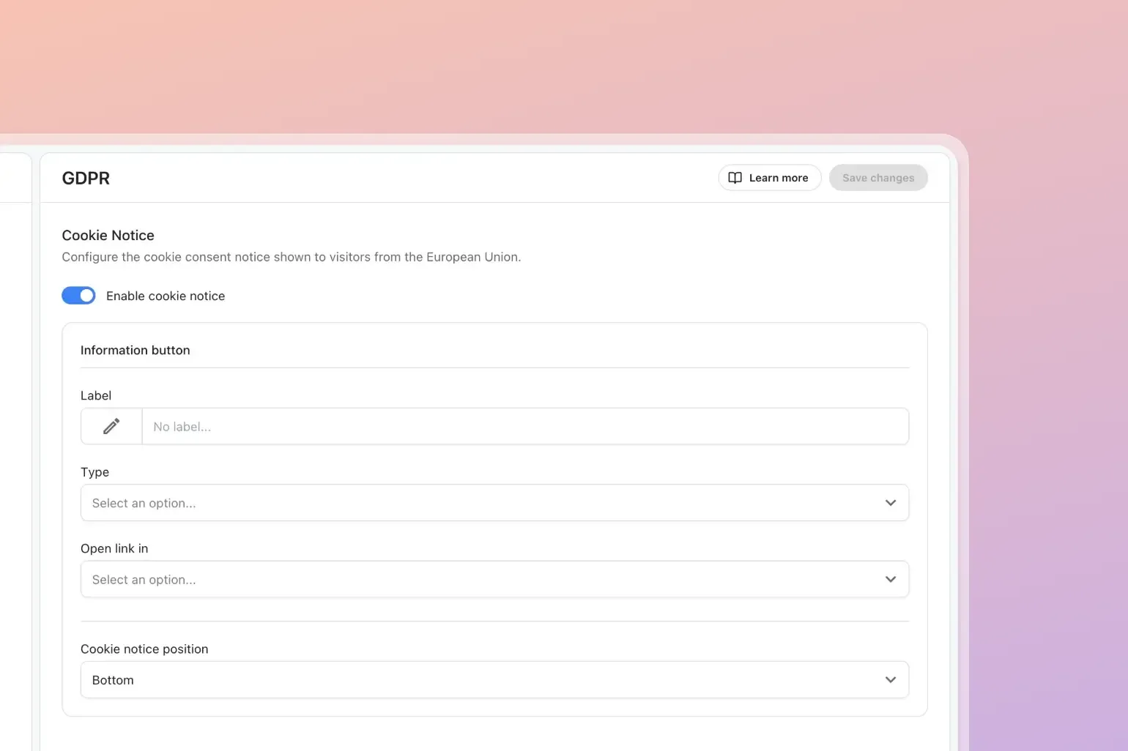
Task: Click the GDPR page heading
Action: pyautogui.click(x=86, y=178)
